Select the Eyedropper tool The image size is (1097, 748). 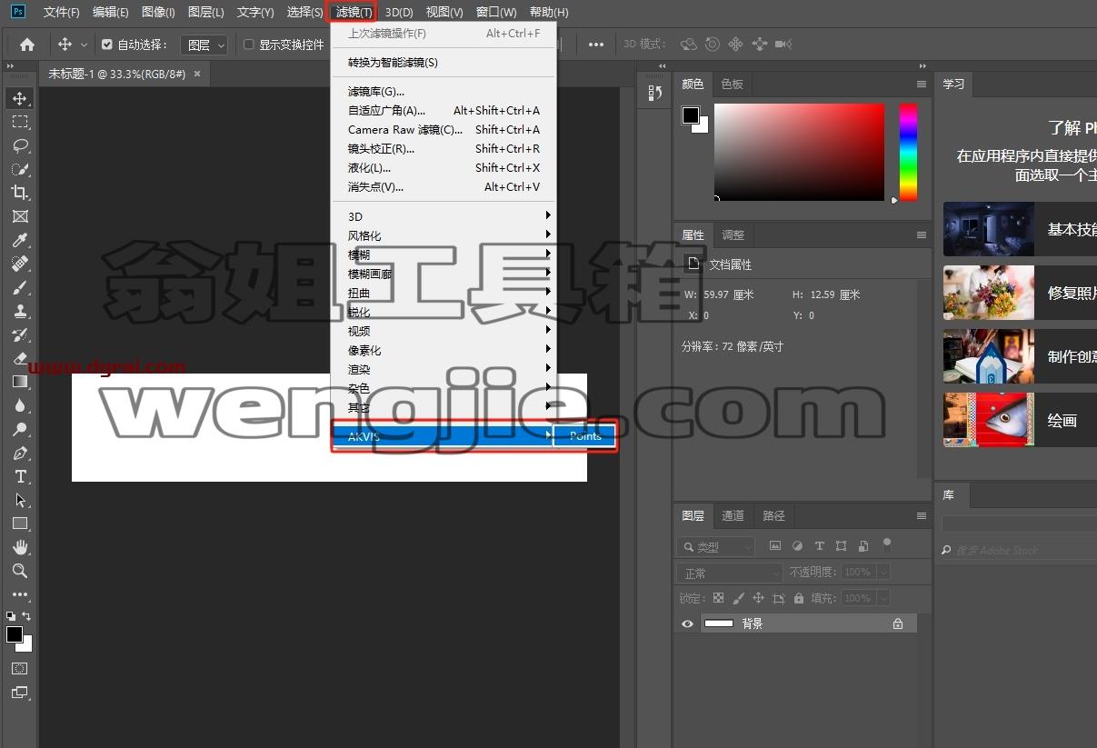(x=20, y=240)
